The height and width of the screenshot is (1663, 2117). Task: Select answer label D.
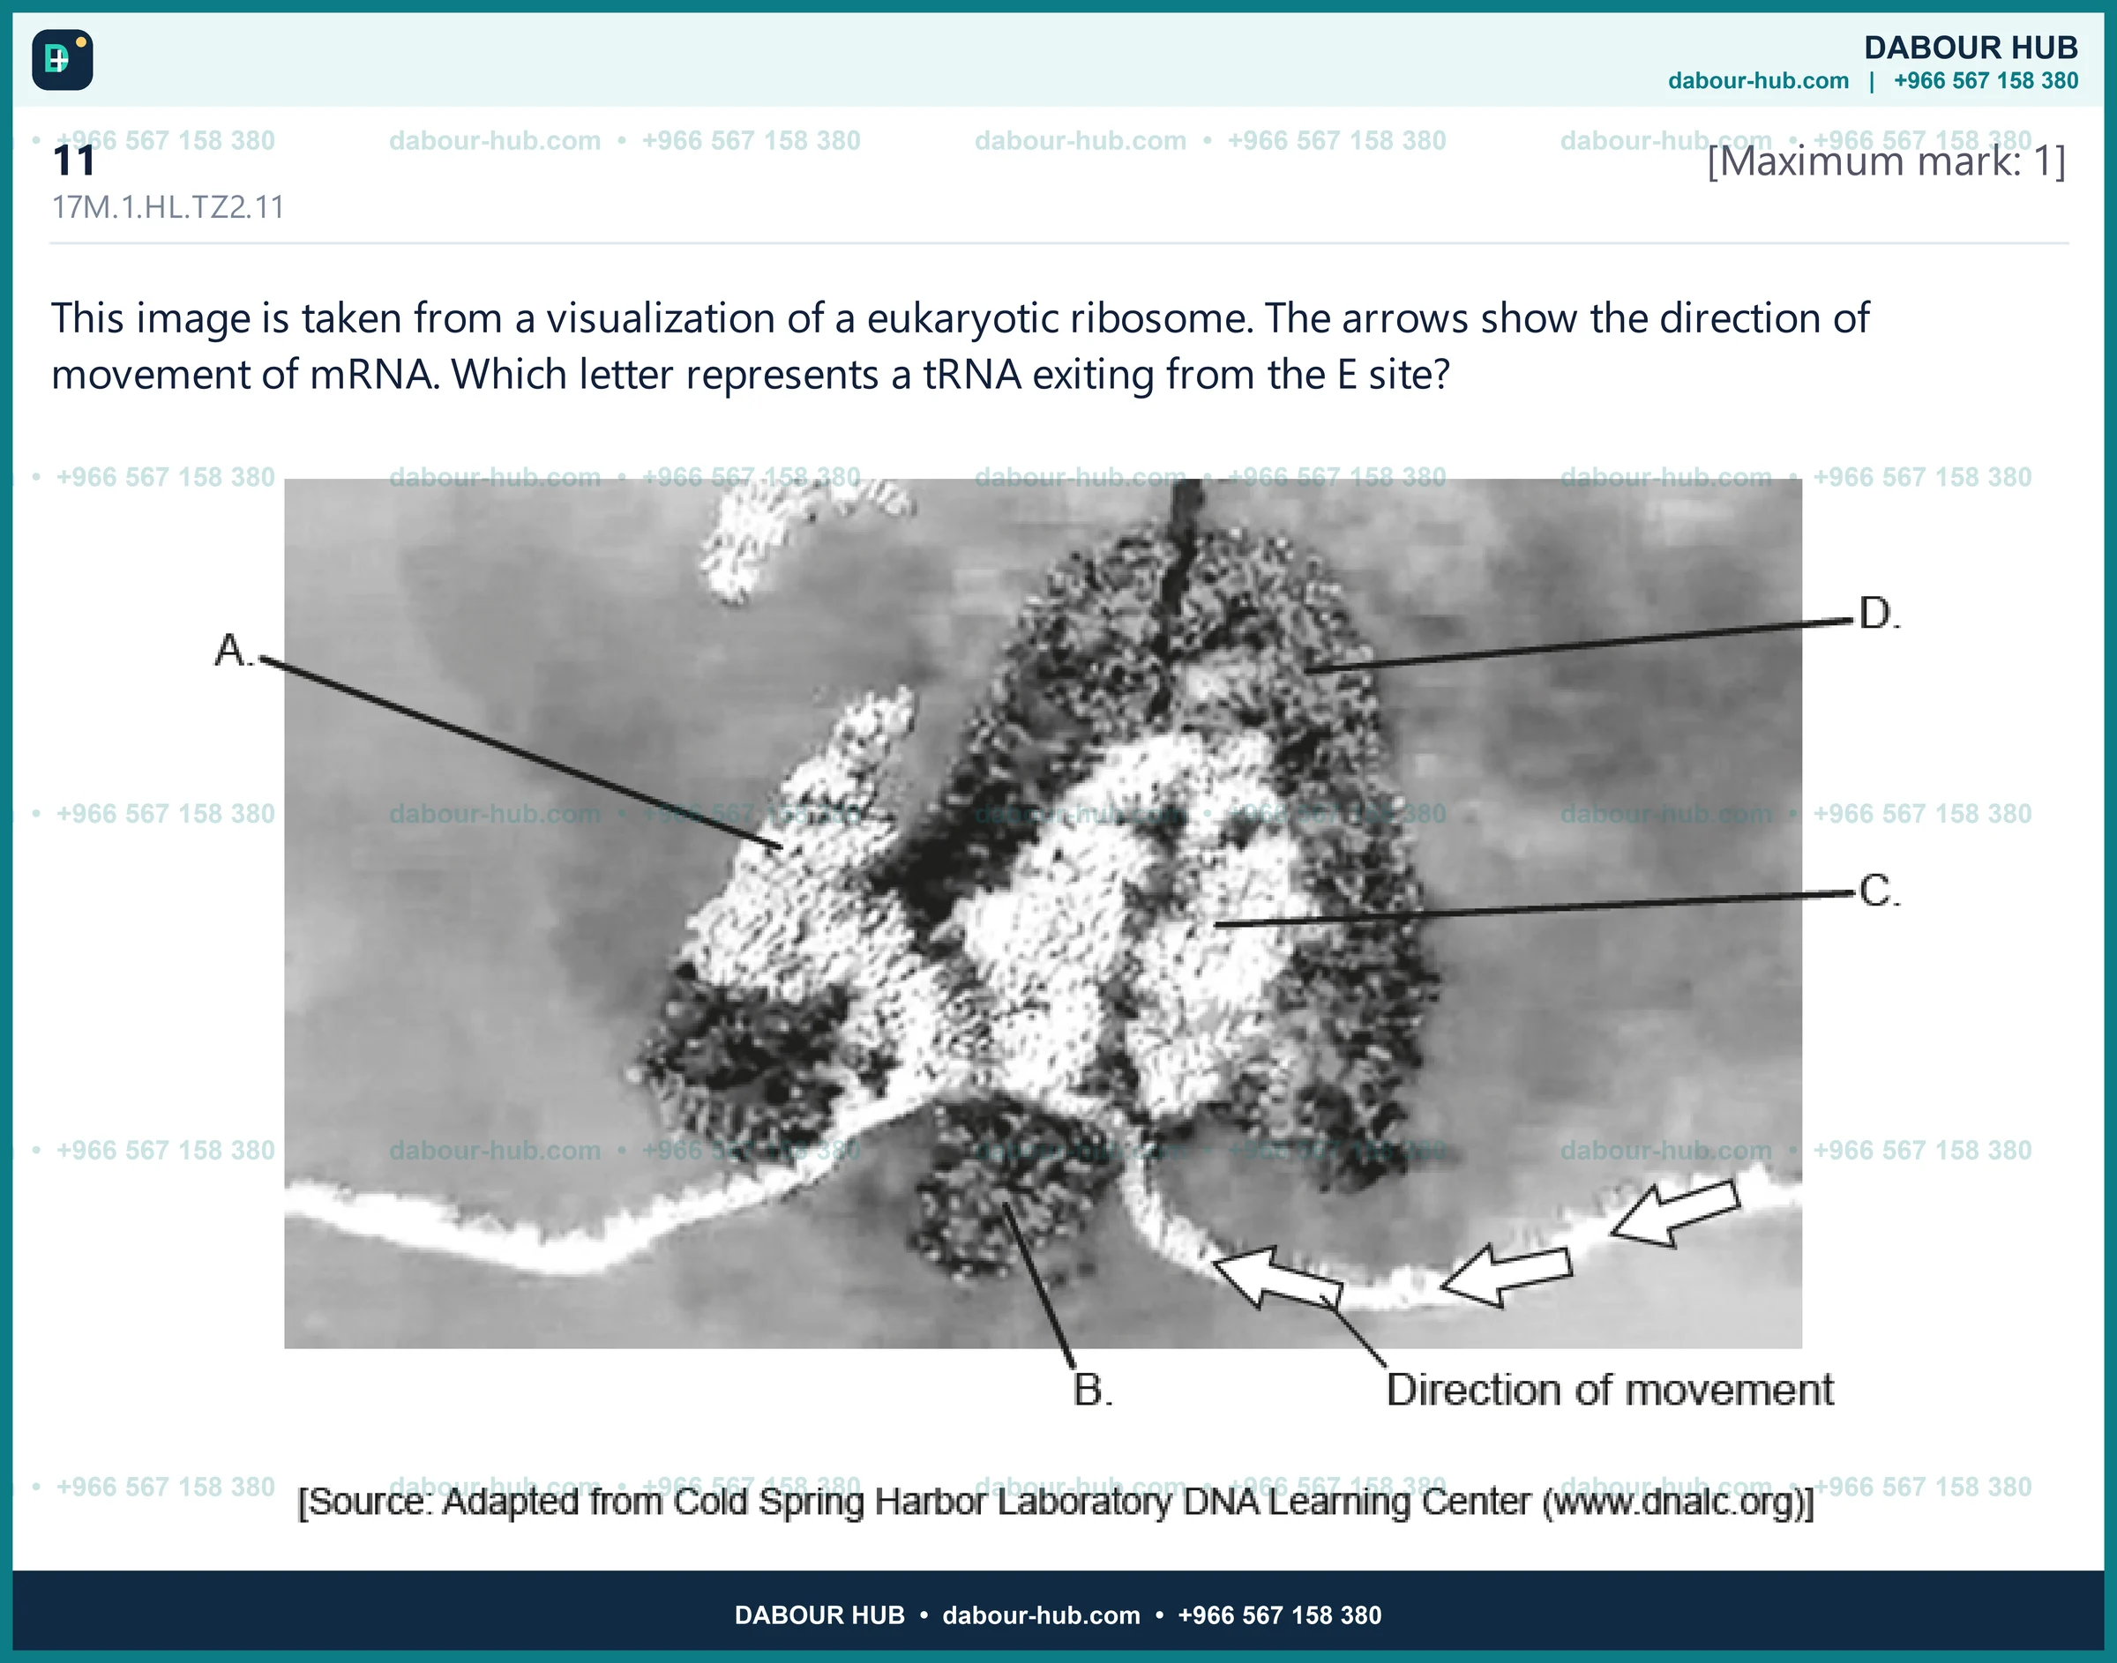[x=1880, y=614]
